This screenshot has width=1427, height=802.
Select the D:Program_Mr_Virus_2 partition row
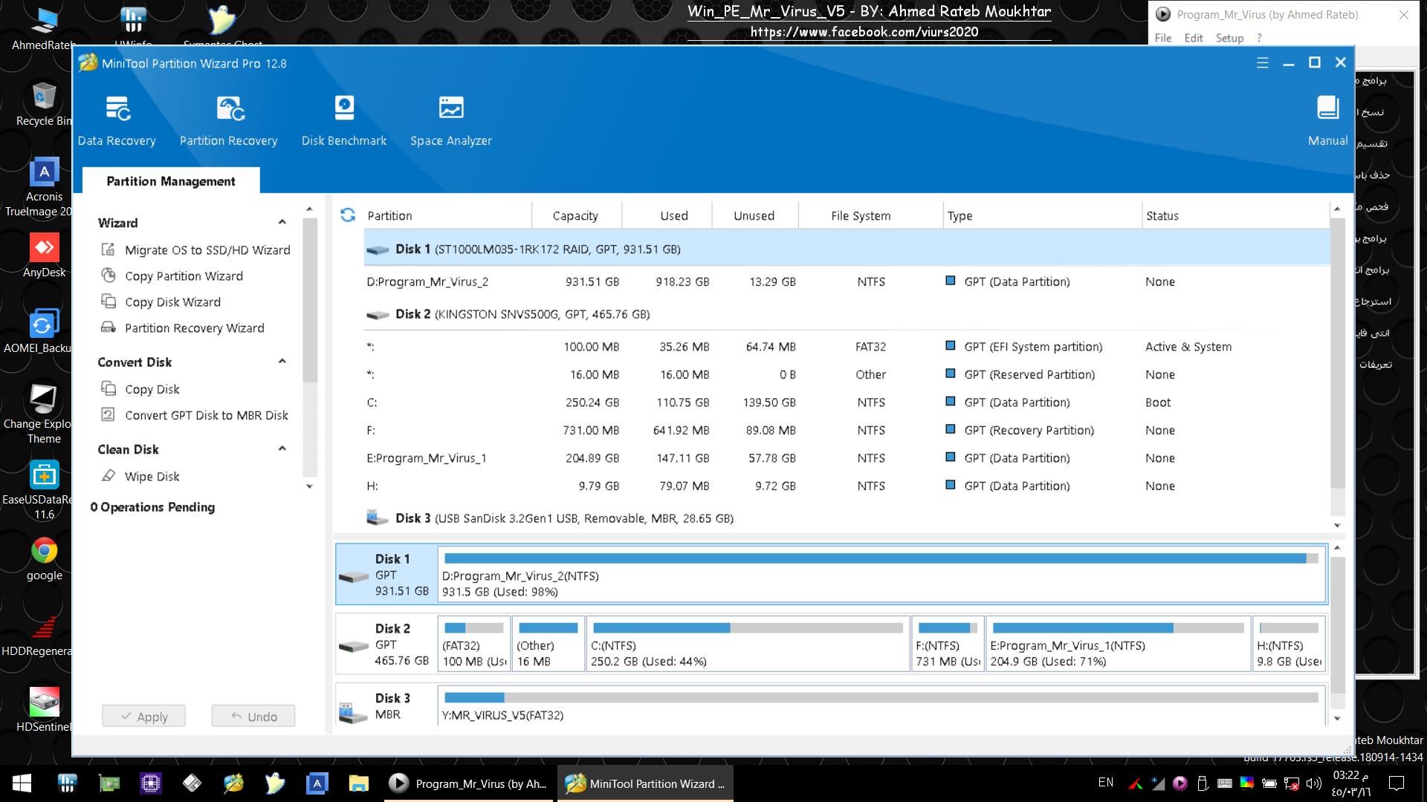pos(847,282)
